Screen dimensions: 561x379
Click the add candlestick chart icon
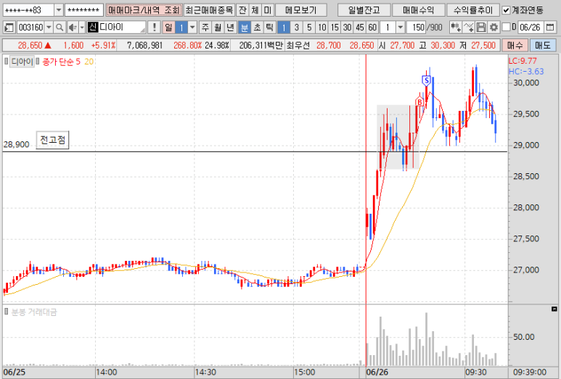(x=455, y=28)
